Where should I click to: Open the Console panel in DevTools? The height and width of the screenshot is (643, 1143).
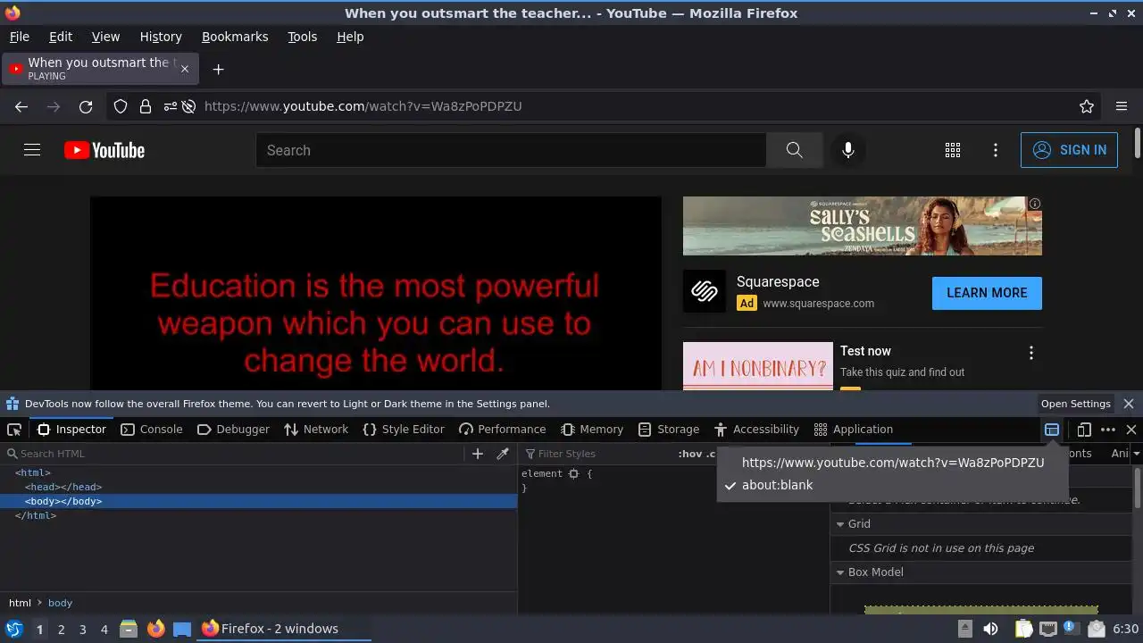tap(151, 430)
